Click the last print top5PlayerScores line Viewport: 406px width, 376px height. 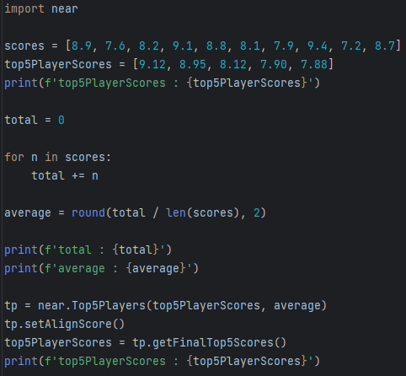click(162, 361)
